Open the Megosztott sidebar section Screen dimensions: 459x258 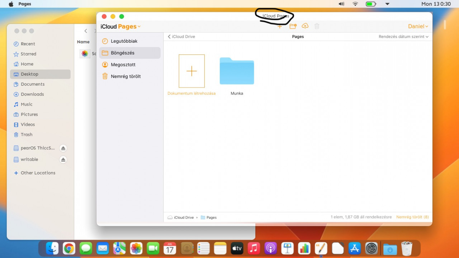click(x=130, y=65)
